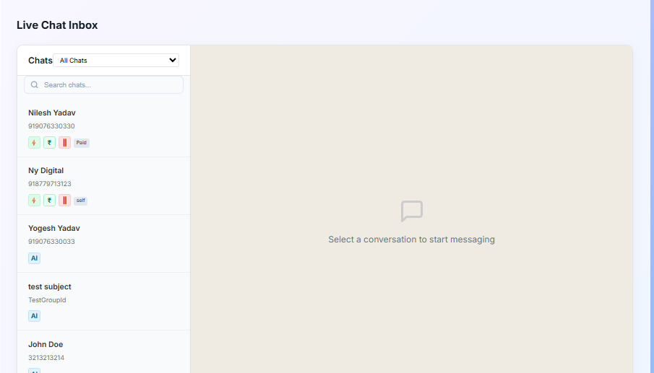
Task: Open the Ny Digital chat
Action: pos(103,186)
